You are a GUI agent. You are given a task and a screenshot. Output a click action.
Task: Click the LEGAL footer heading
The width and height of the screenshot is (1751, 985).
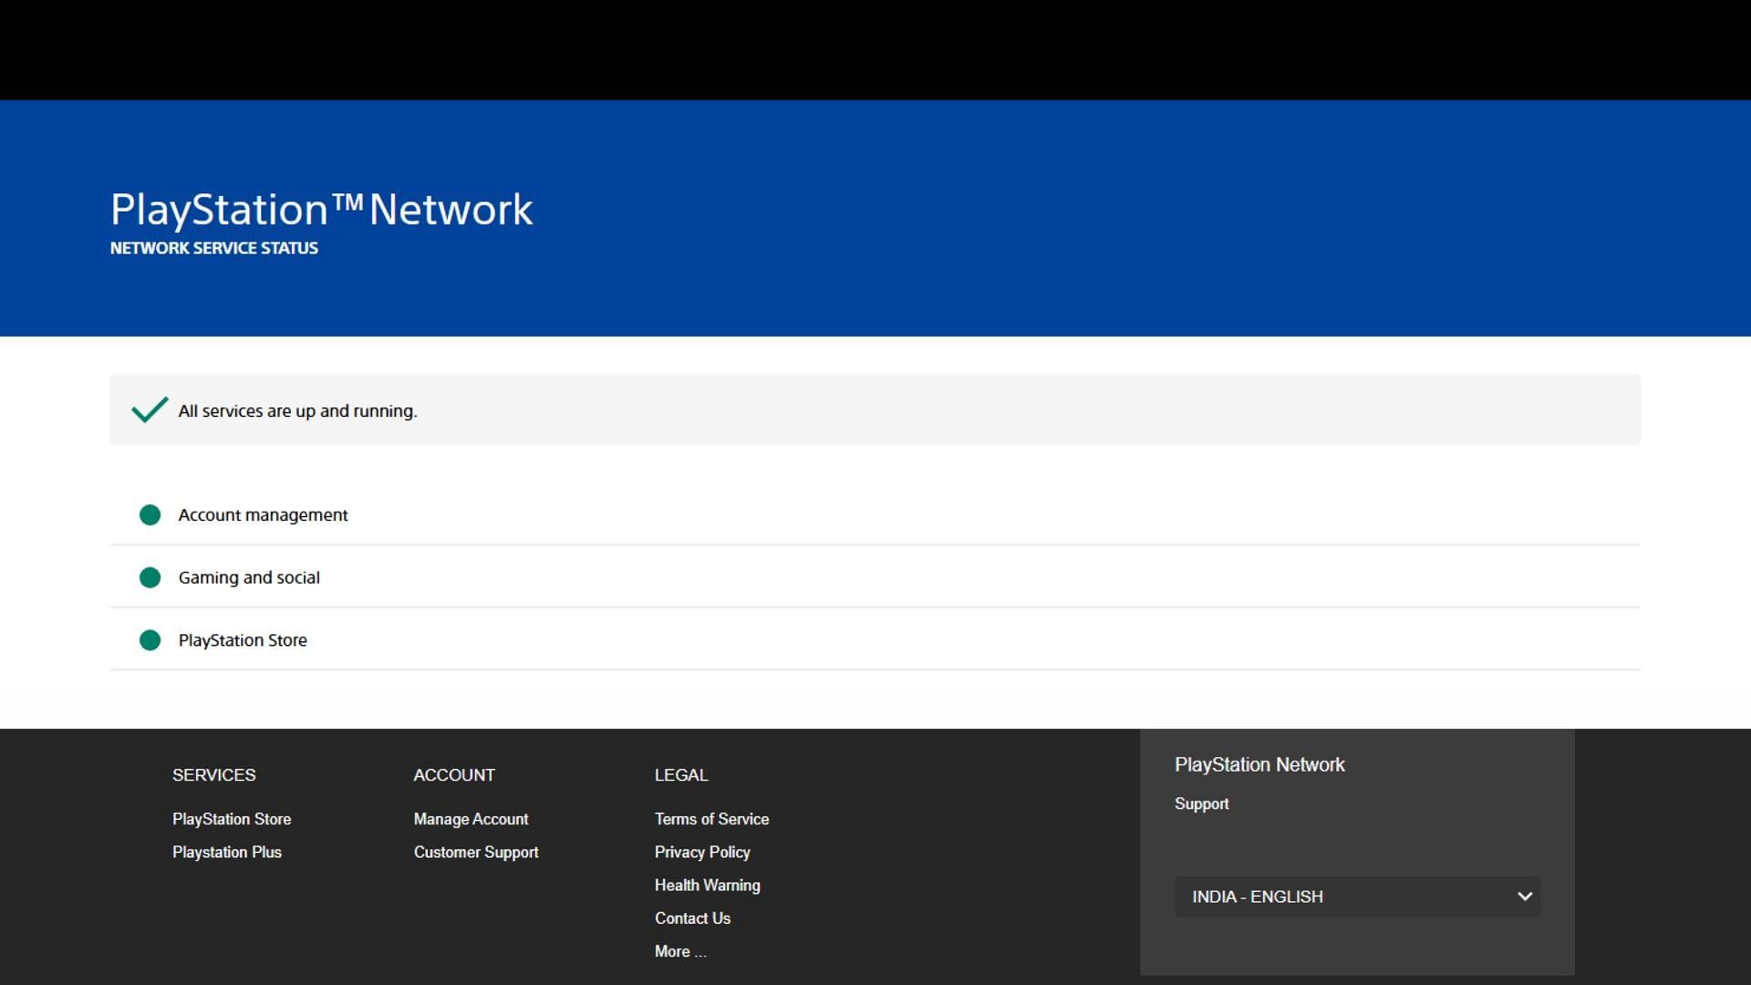tap(681, 775)
